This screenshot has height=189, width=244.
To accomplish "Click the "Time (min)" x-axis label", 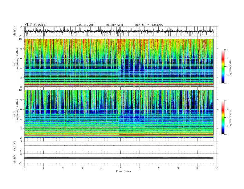I will [x=123, y=171].
